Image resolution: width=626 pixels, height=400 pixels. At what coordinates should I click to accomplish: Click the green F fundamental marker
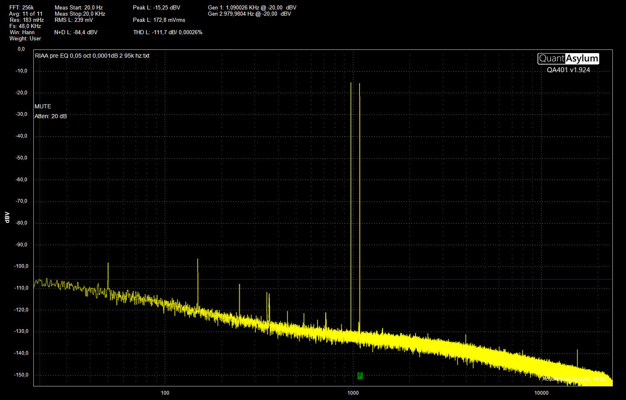point(360,375)
